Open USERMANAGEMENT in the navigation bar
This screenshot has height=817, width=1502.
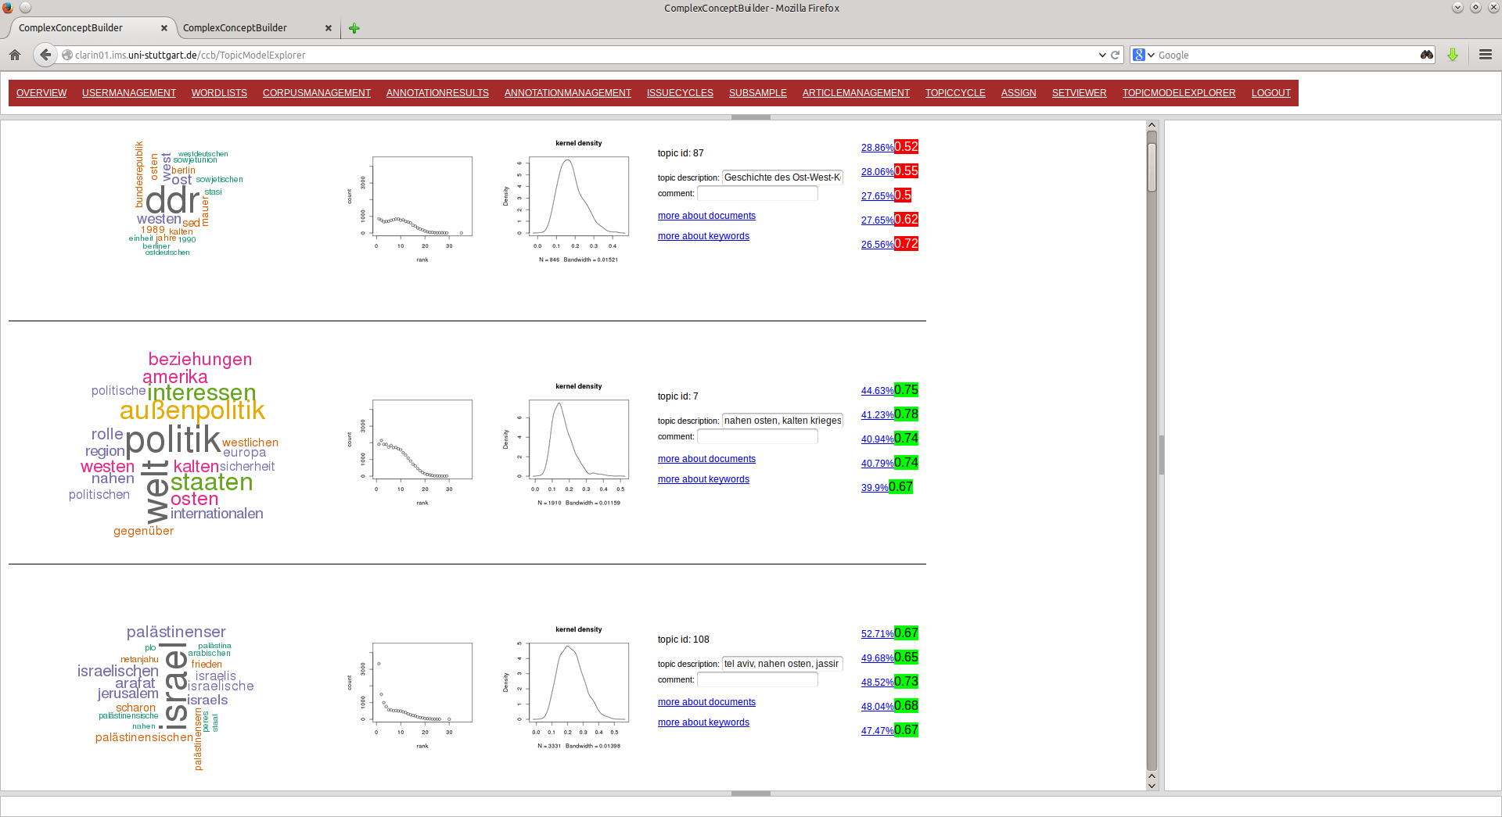[129, 93]
